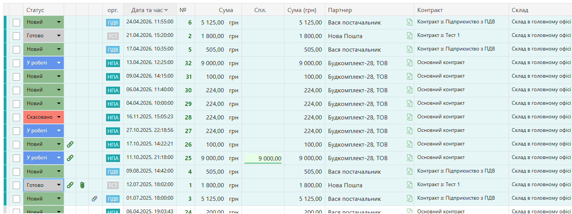Image resolution: width=572 pixels, height=214 pixels.
Task: Click date 24.04.2026, 11:55:00
Action: click(150, 22)
